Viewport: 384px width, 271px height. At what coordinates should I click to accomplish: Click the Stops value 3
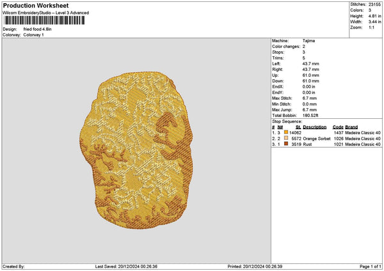point(304,52)
